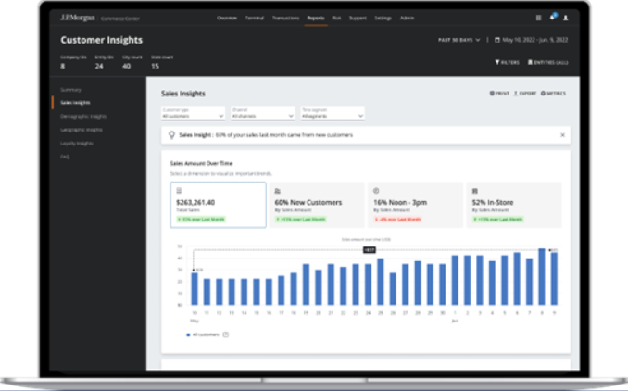Open the Channel dropdown

tap(263, 113)
